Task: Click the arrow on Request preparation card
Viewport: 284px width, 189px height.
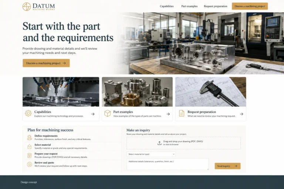Action: pyautogui.click(x=241, y=114)
